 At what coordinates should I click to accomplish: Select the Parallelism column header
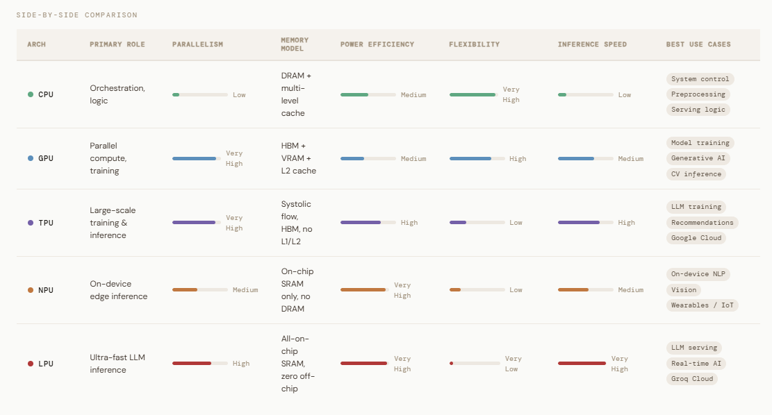point(197,44)
